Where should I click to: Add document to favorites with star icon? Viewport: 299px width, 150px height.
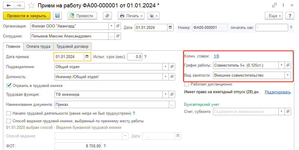coord(31,6)
